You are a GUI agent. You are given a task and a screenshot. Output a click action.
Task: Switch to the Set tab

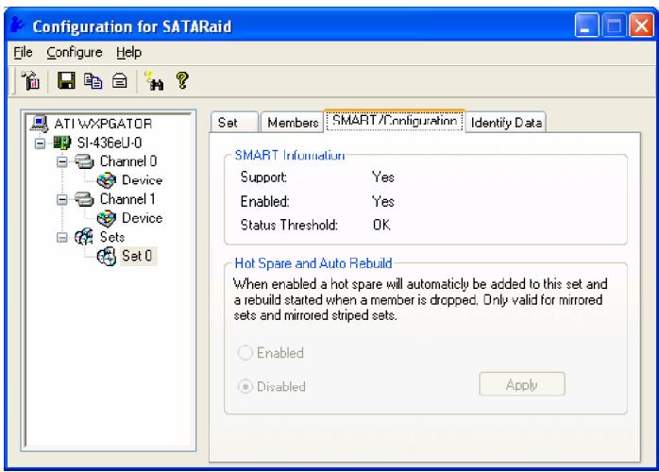click(x=234, y=123)
